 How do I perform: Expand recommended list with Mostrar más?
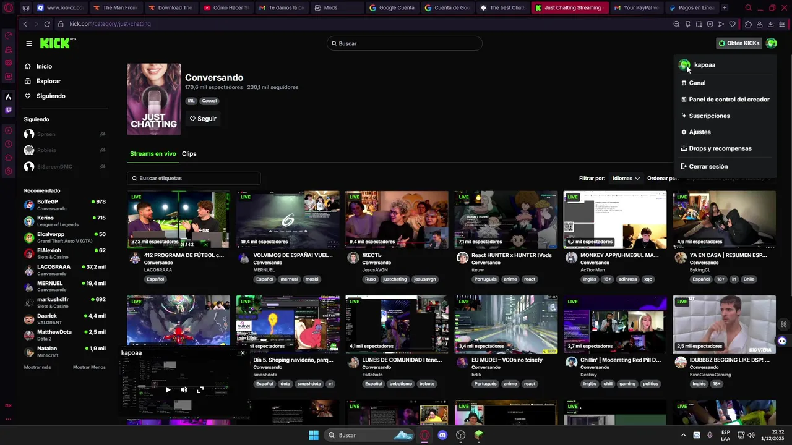[x=37, y=367]
